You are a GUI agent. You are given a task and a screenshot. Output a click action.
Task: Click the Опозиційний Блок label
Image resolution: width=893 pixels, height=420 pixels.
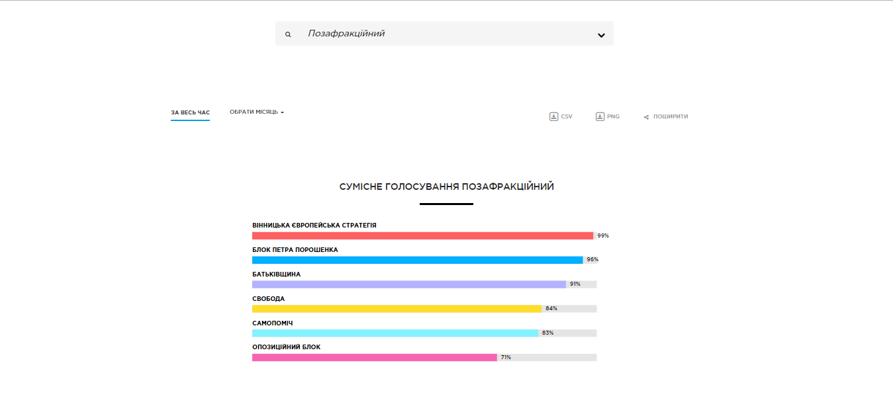coord(286,347)
